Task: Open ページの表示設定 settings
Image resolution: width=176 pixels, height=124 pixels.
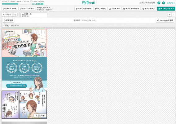Action: click(84, 9)
